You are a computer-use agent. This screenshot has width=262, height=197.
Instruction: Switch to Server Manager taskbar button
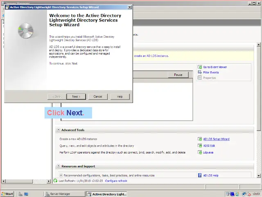pyautogui.click(x=64, y=194)
